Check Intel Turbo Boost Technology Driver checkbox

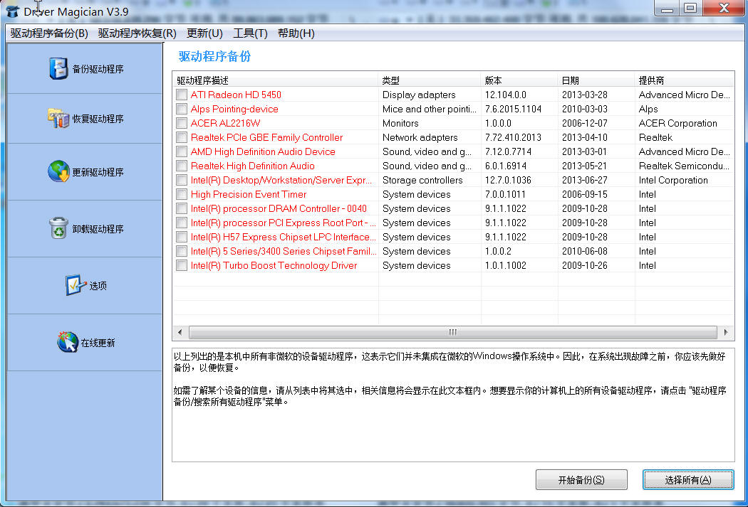tap(182, 266)
